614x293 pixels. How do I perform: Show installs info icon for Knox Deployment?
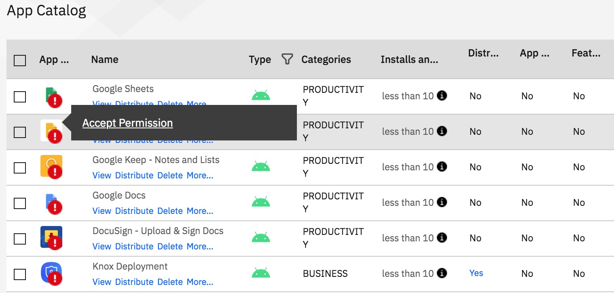[442, 273]
